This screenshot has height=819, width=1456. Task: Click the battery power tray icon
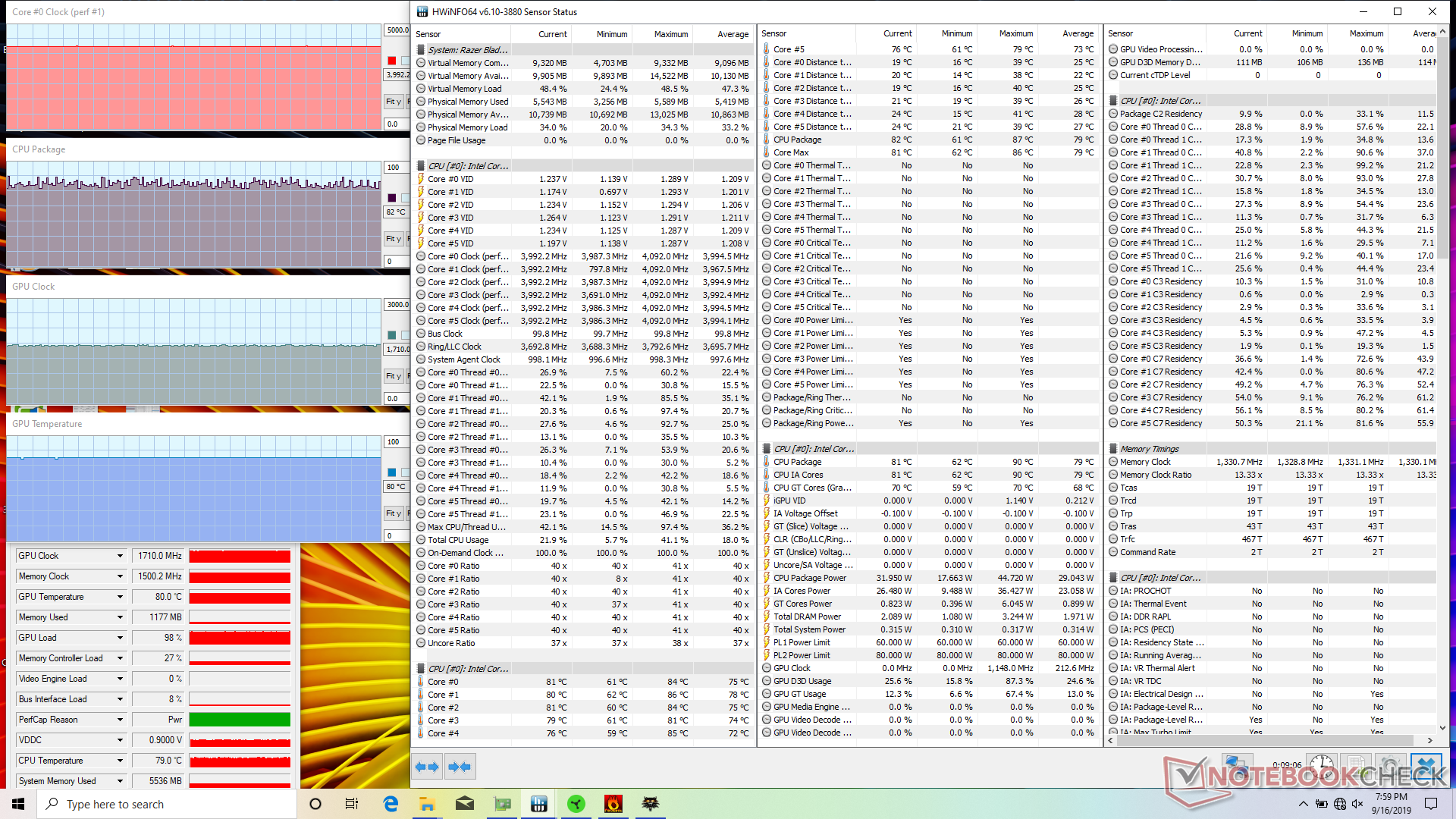(1321, 804)
